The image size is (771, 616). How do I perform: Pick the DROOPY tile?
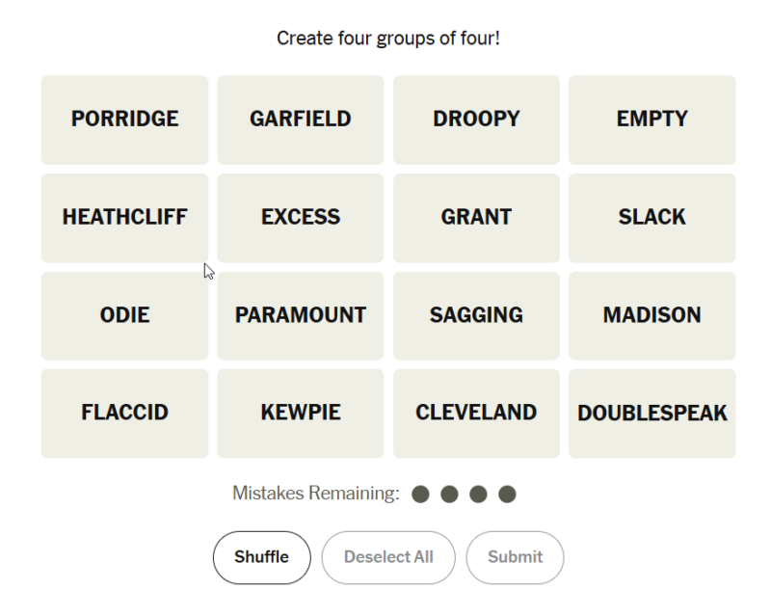[x=476, y=120]
